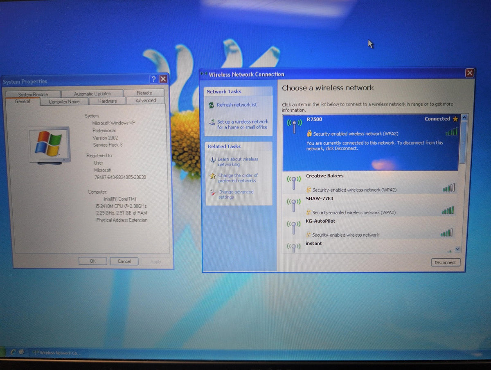Image resolution: width=491 pixels, height=370 pixels.
Task: Select the instant network name
Action: 314,244
